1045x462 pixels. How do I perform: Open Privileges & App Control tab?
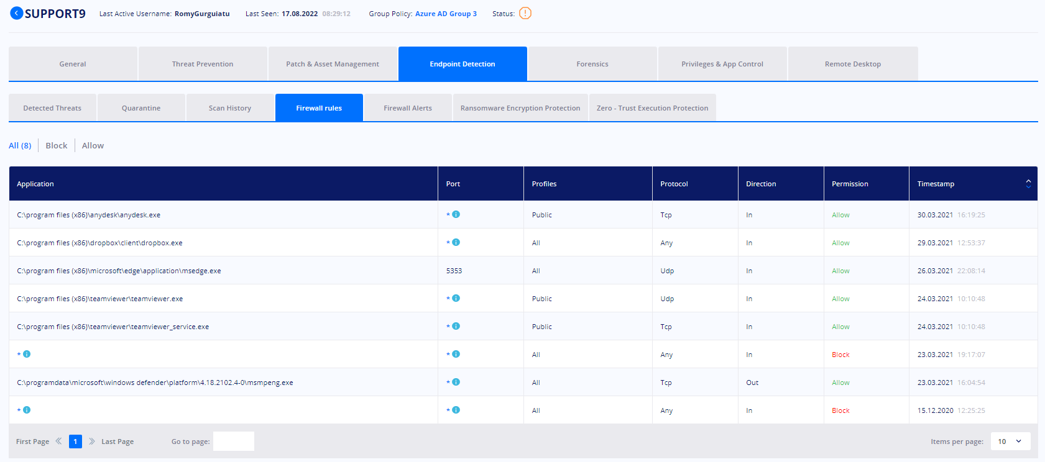722,64
